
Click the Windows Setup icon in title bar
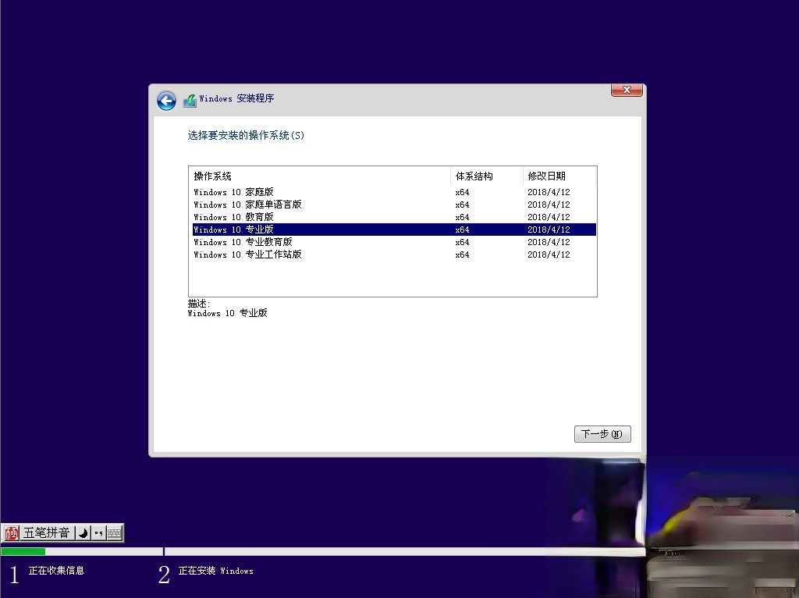190,100
